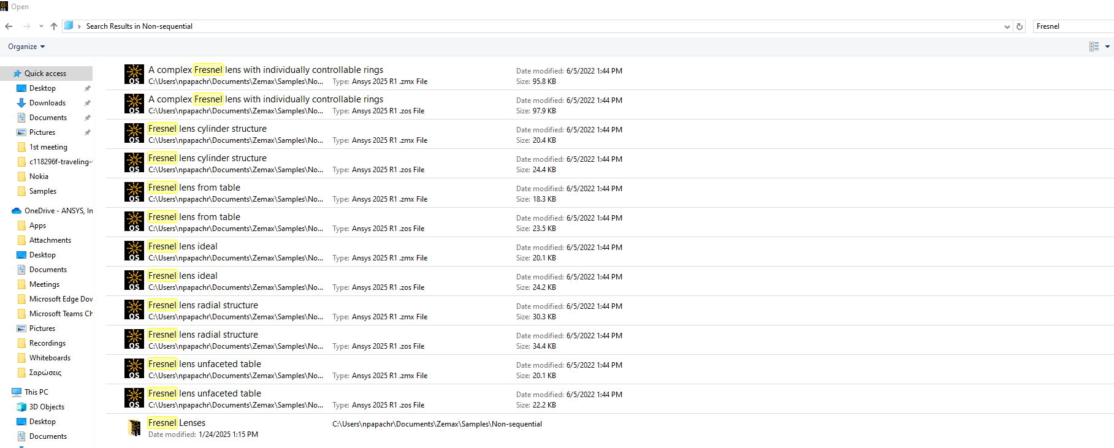This screenshot has width=1114, height=448.
Task: Select Fresnel lens radial structure .zos icon
Action: coord(134,339)
